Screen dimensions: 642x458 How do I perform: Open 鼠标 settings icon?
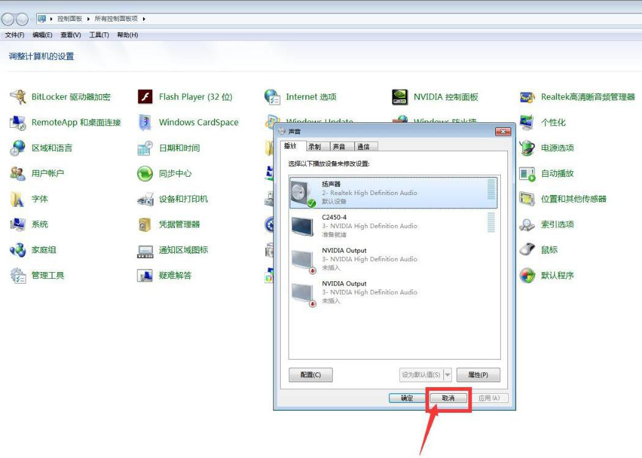click(527, 249)
